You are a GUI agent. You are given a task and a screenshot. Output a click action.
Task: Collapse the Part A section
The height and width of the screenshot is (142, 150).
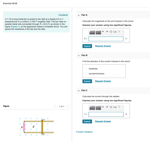(x=79, y=15)
